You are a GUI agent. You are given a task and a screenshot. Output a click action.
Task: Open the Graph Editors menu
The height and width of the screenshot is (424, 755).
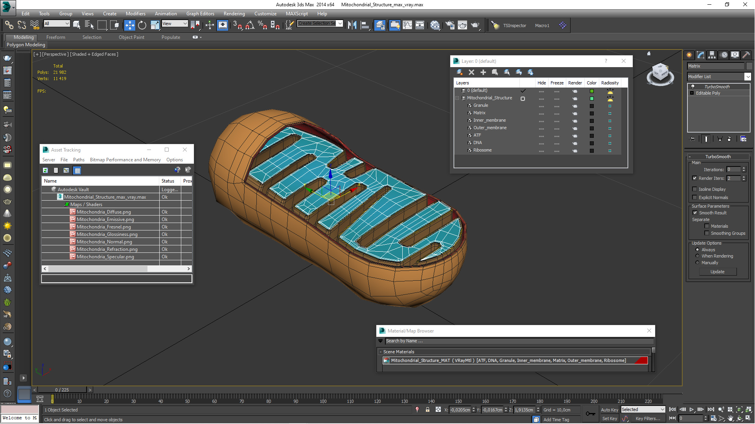[200, 14]
